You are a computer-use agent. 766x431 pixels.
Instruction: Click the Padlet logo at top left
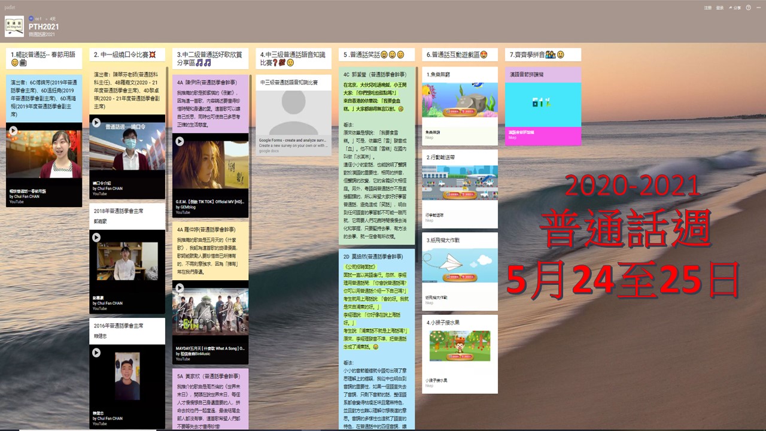(10, 8)
